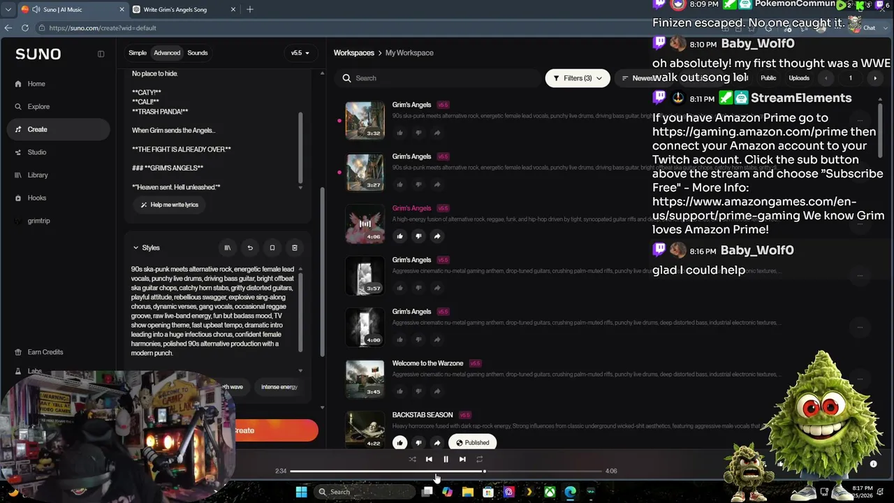The image size is (894, 503).
Task: Save the current style with bookmark icon
Action: [x=272, y=248]
